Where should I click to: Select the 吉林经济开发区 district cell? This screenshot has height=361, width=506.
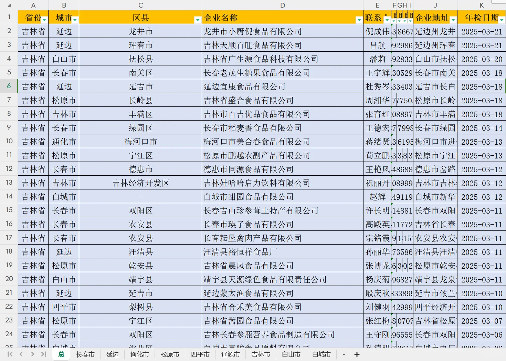click(140, 183)
